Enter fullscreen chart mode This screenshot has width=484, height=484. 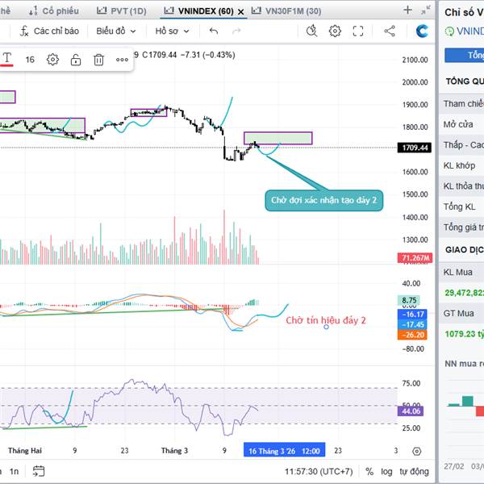coord(360,31)
